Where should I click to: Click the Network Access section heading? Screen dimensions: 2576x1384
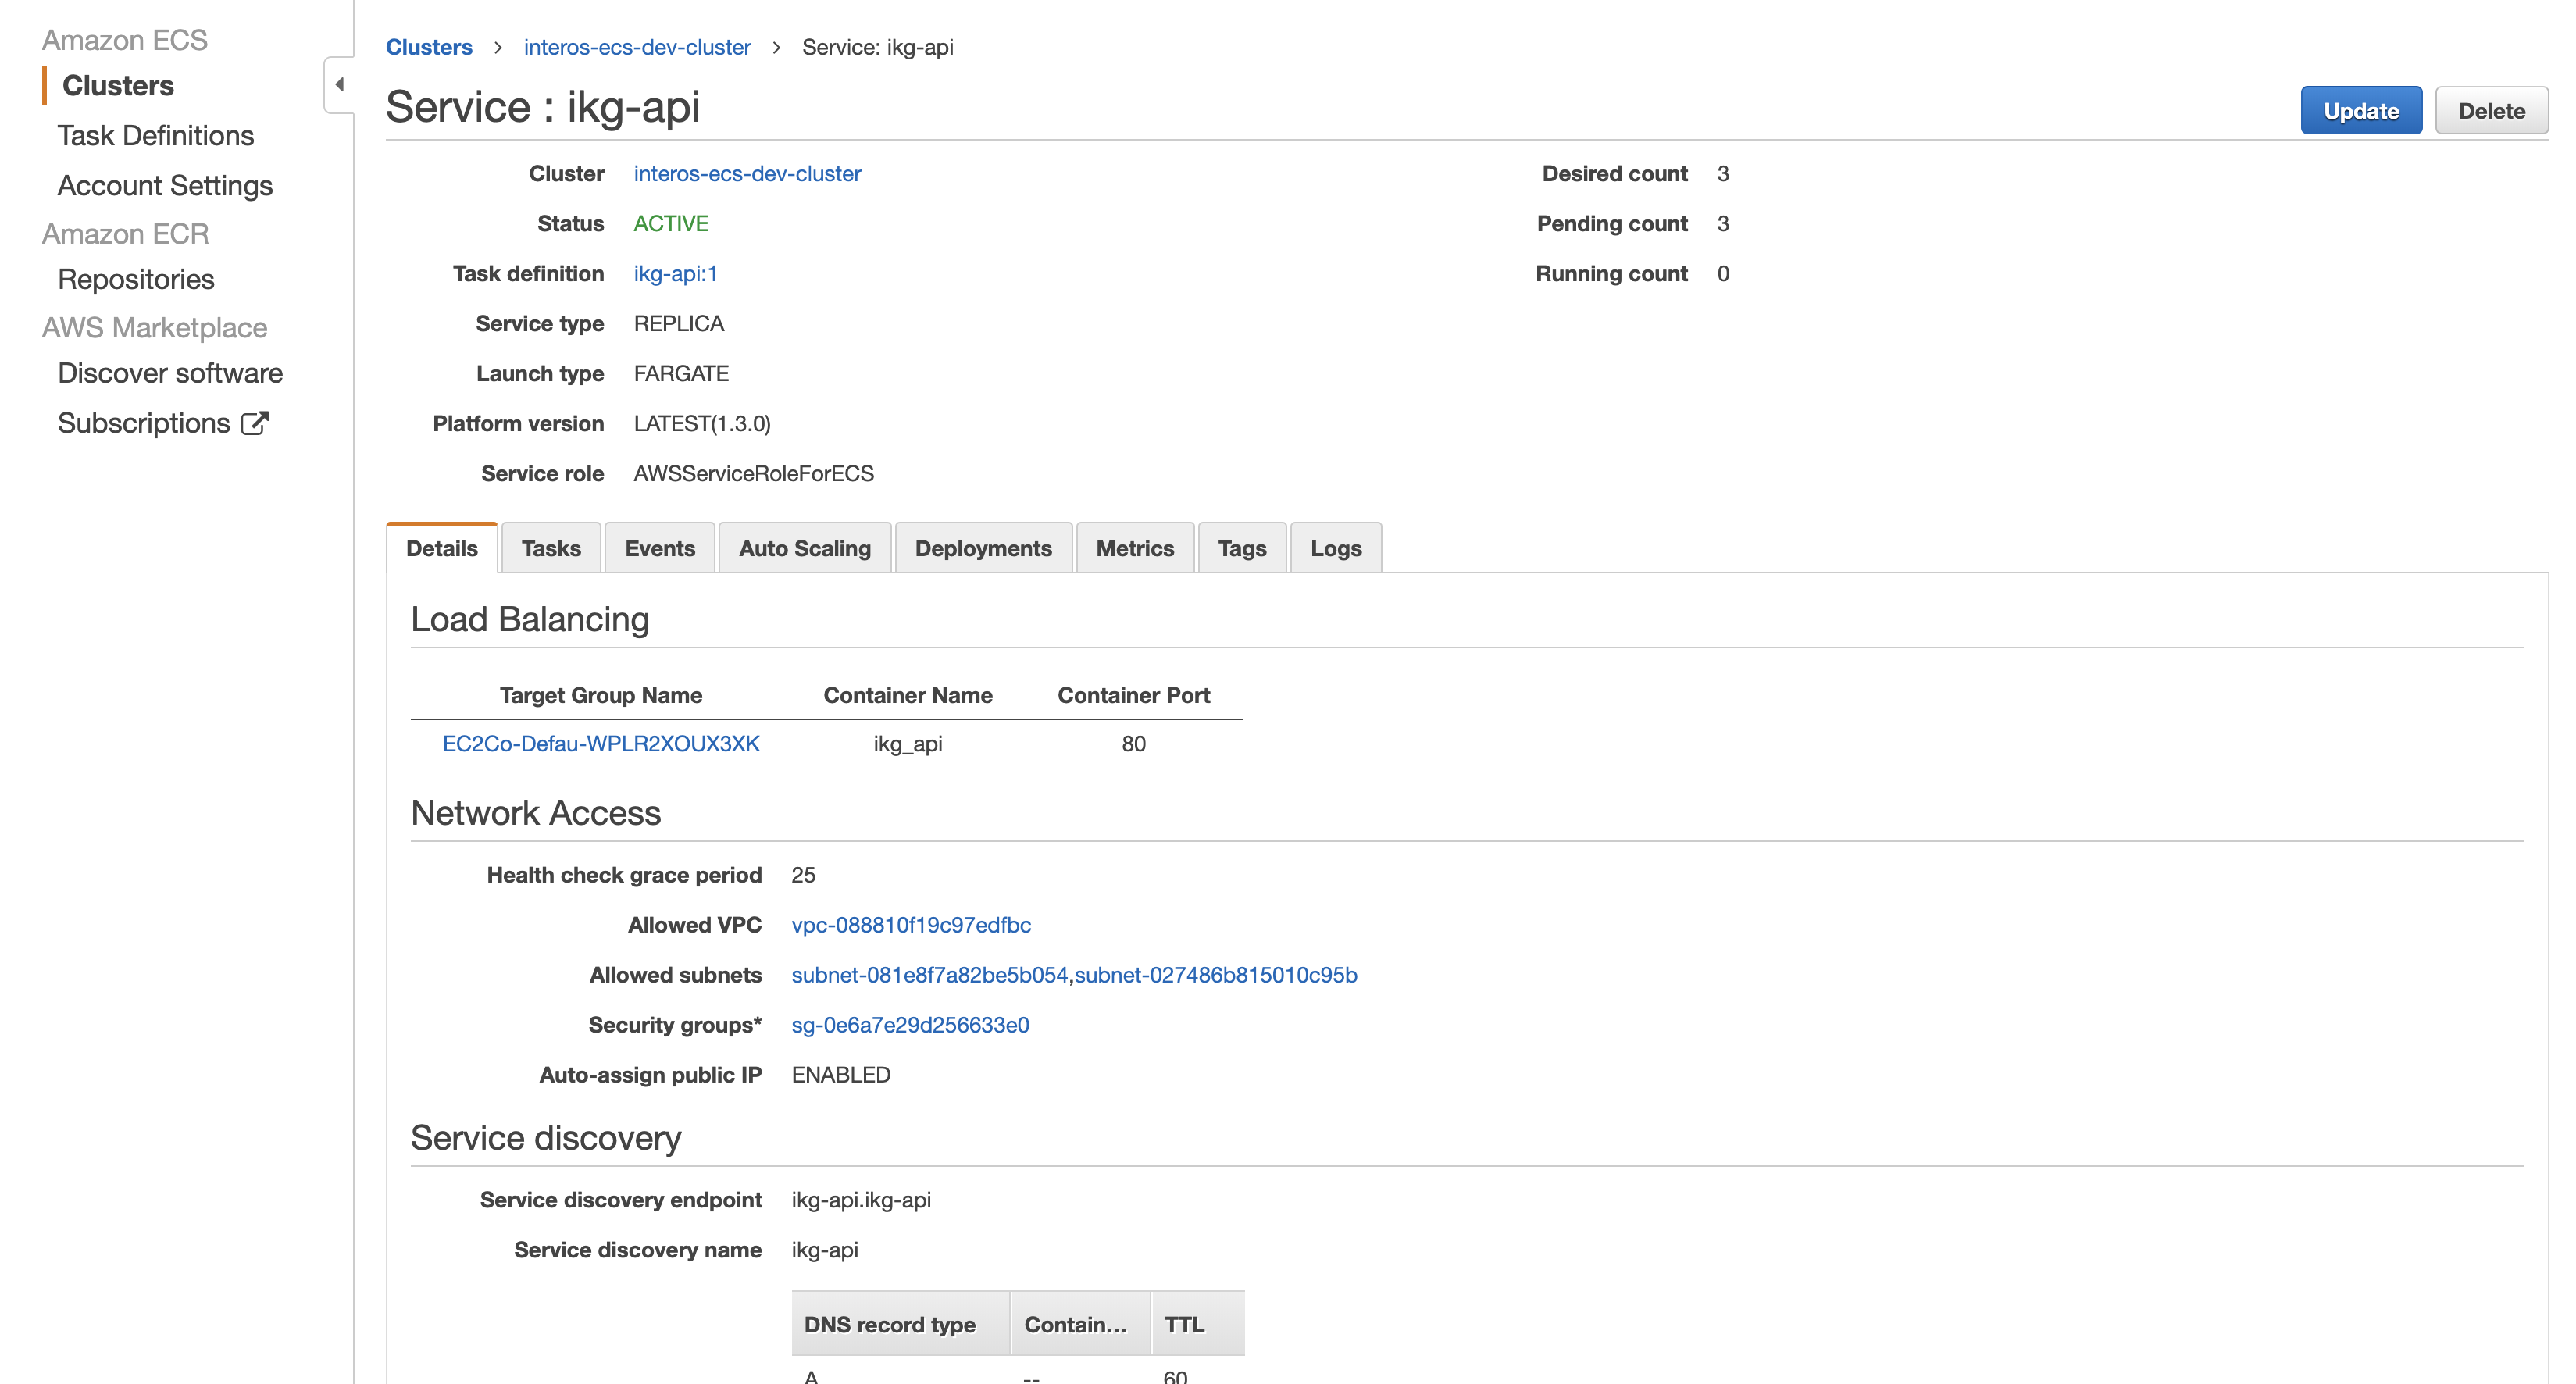(x=536, y=813)
